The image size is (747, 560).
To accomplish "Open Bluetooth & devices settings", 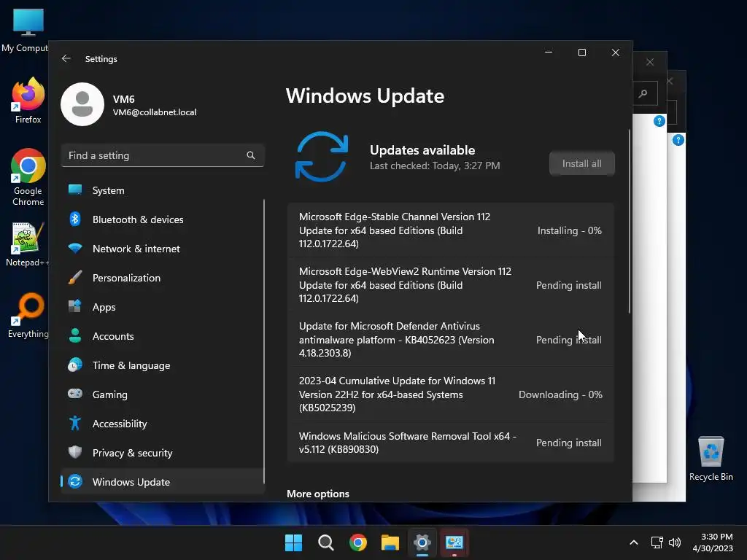I will tap(162, 219).
